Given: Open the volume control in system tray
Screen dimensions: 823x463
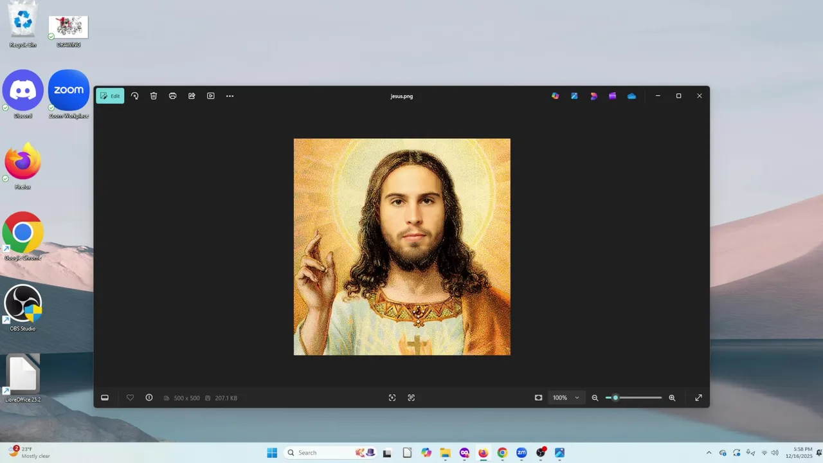Looking at the screenshot, I should [x=775, y=453].
